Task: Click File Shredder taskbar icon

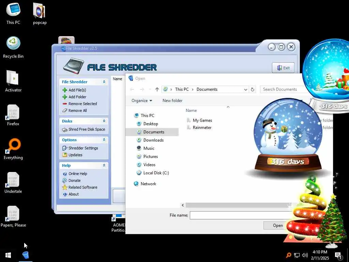Action: tap(26, 255)
